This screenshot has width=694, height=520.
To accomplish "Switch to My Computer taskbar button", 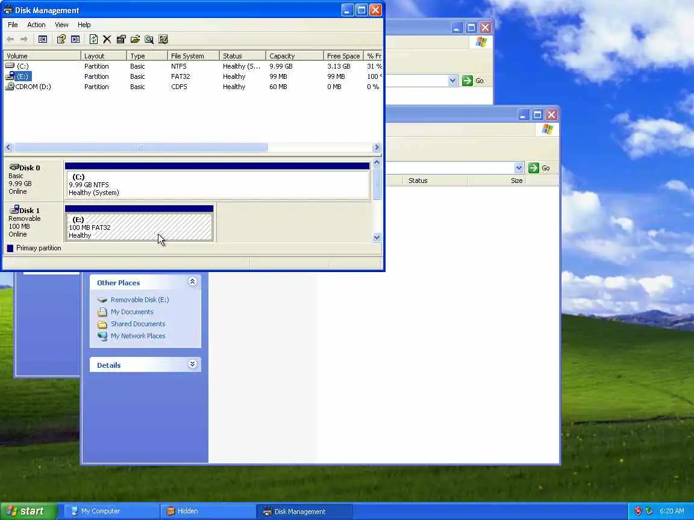I will point(111,511).
